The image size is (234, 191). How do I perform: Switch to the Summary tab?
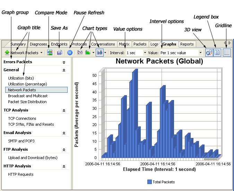pyautogui.click(x=18, y=44)
